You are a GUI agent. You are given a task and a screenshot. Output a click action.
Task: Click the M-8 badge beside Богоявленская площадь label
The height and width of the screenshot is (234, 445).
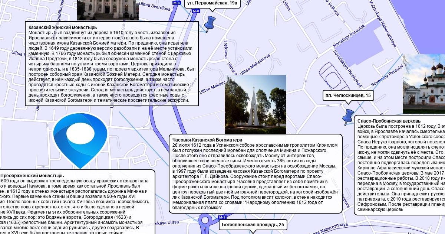click(x=222, y=217)
